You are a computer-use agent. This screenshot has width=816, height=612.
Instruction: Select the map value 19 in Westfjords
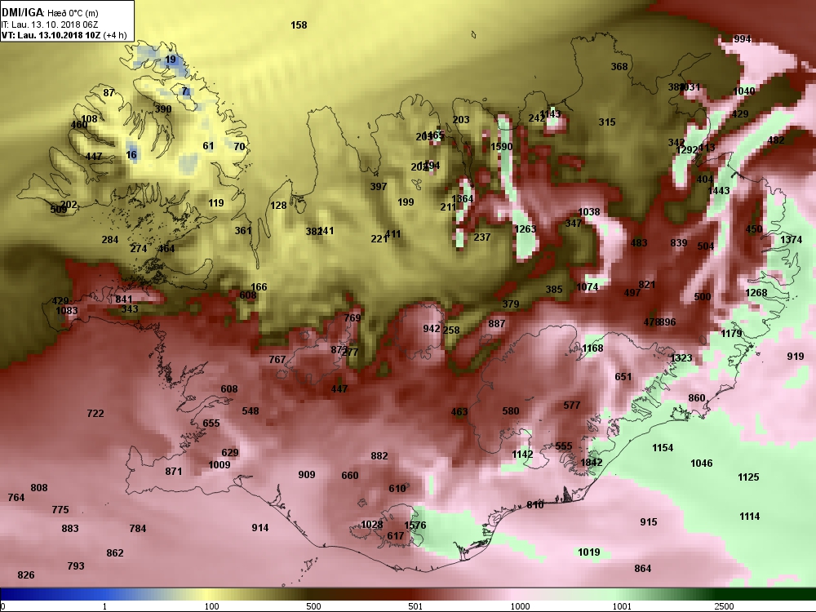171,60
